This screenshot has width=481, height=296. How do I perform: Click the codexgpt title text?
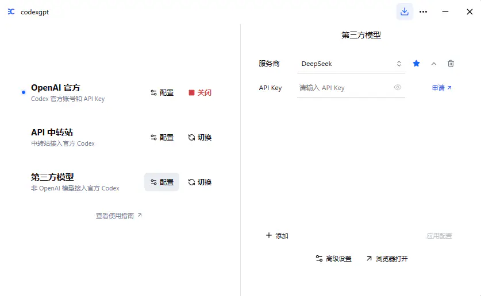34,12
